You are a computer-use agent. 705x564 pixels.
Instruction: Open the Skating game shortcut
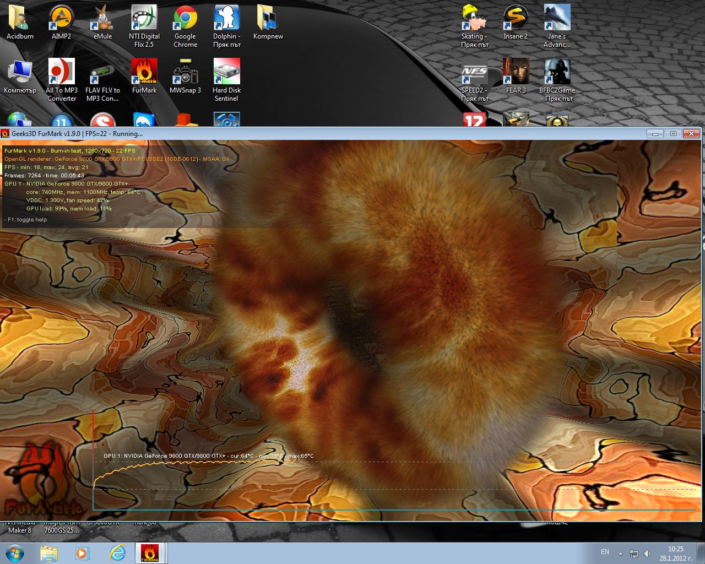click(475, 26)
